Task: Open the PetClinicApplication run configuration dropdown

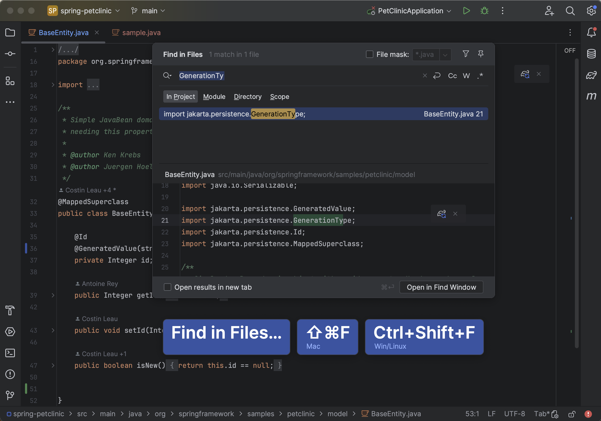Action: [x=449, y=11]
